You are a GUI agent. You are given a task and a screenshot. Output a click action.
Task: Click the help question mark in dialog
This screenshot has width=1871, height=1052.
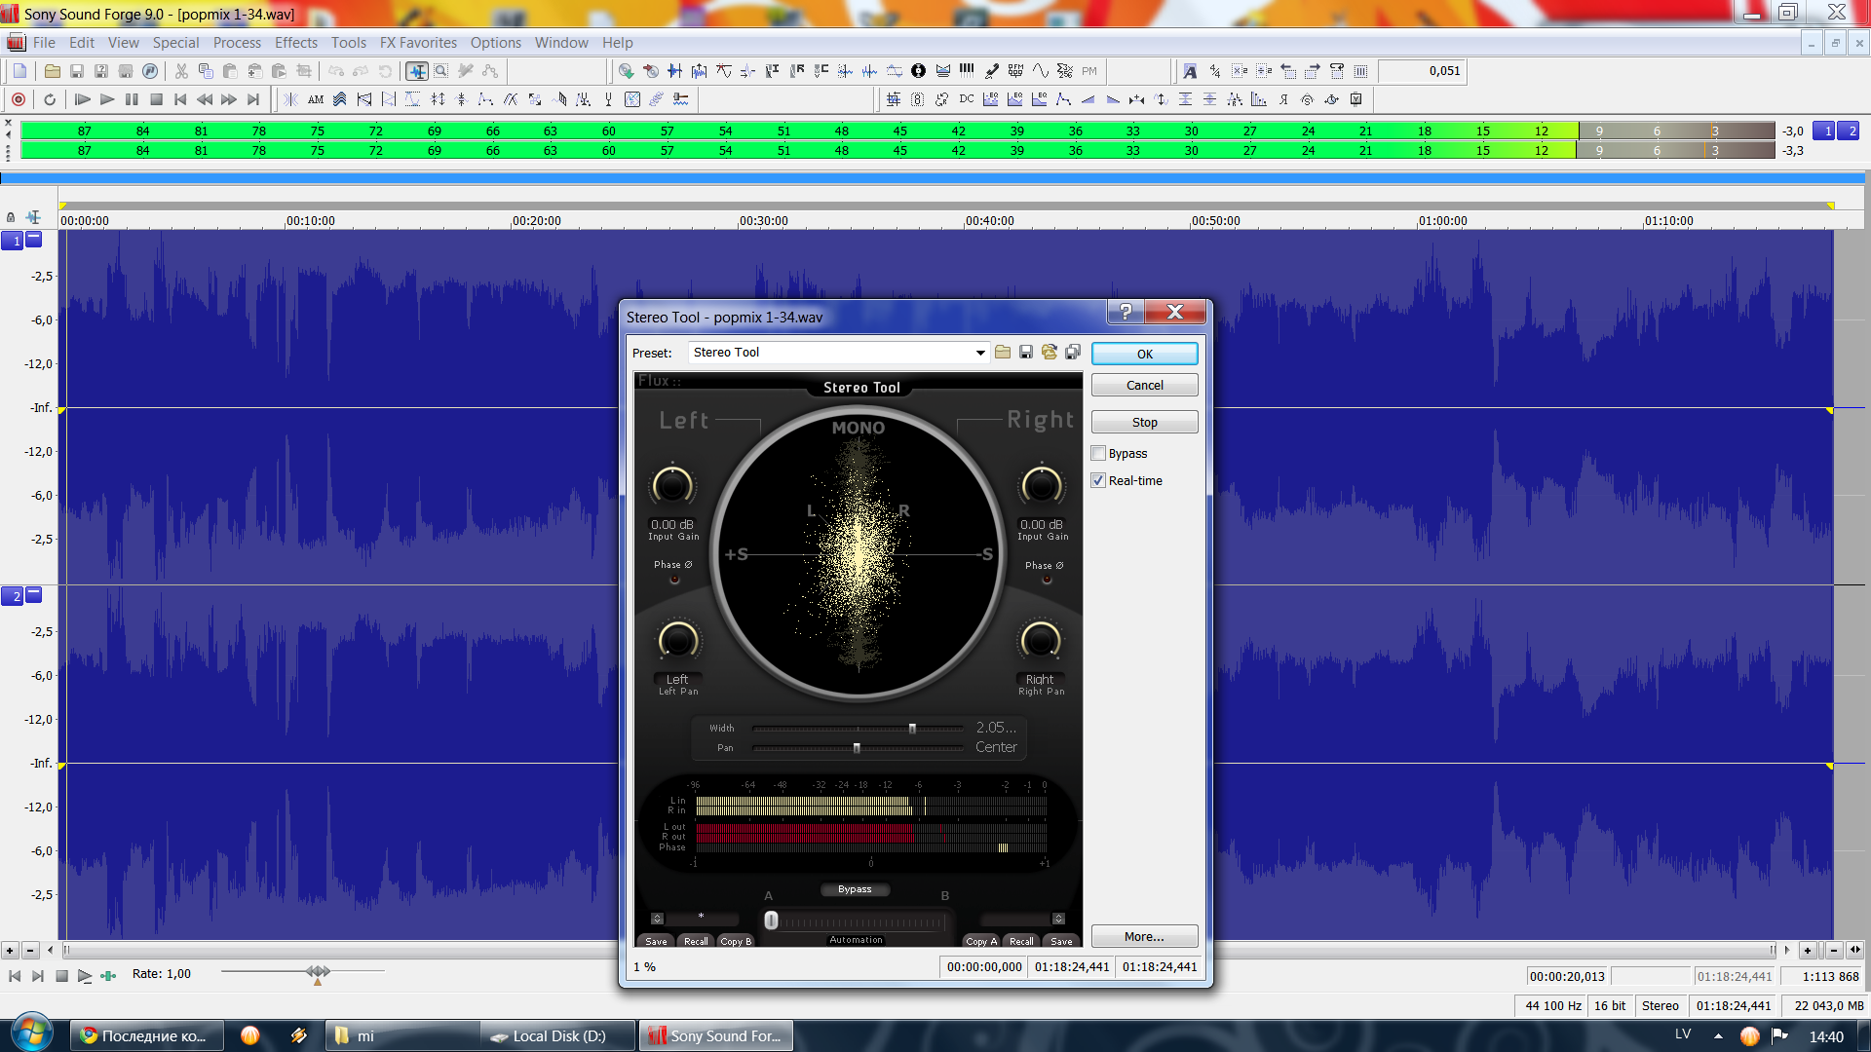[1126, 312]
